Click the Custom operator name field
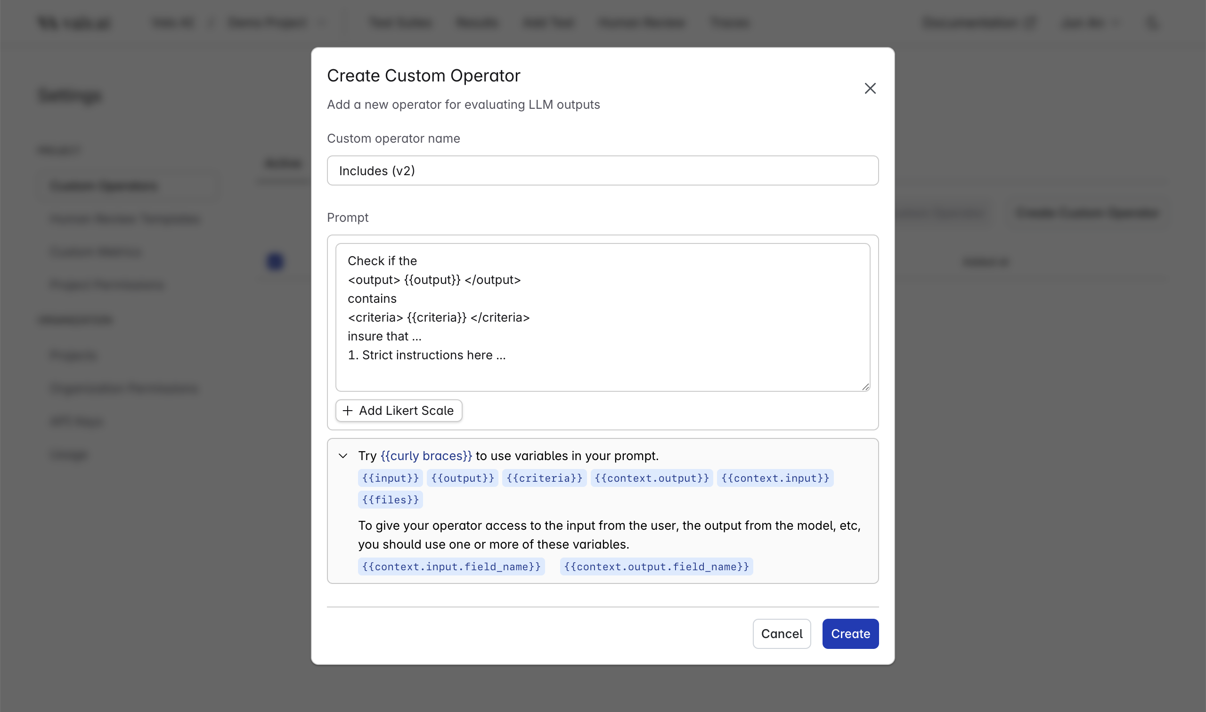1206x712 pixels. (602, 170)
